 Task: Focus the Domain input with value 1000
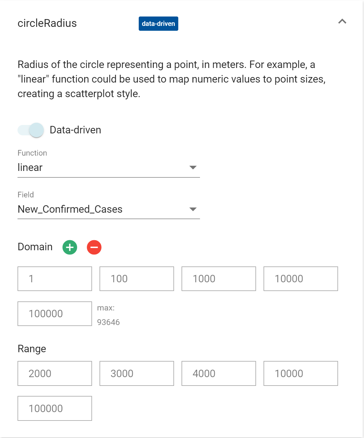[218, 279]
